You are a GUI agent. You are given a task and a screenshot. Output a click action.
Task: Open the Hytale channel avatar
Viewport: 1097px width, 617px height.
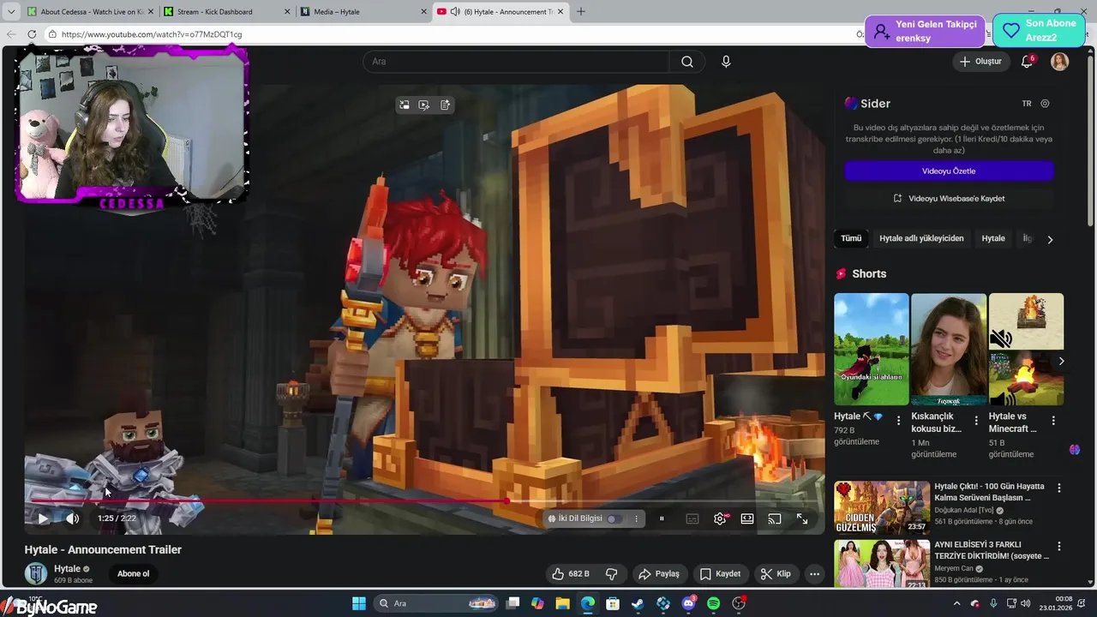[x=36, y=573]
